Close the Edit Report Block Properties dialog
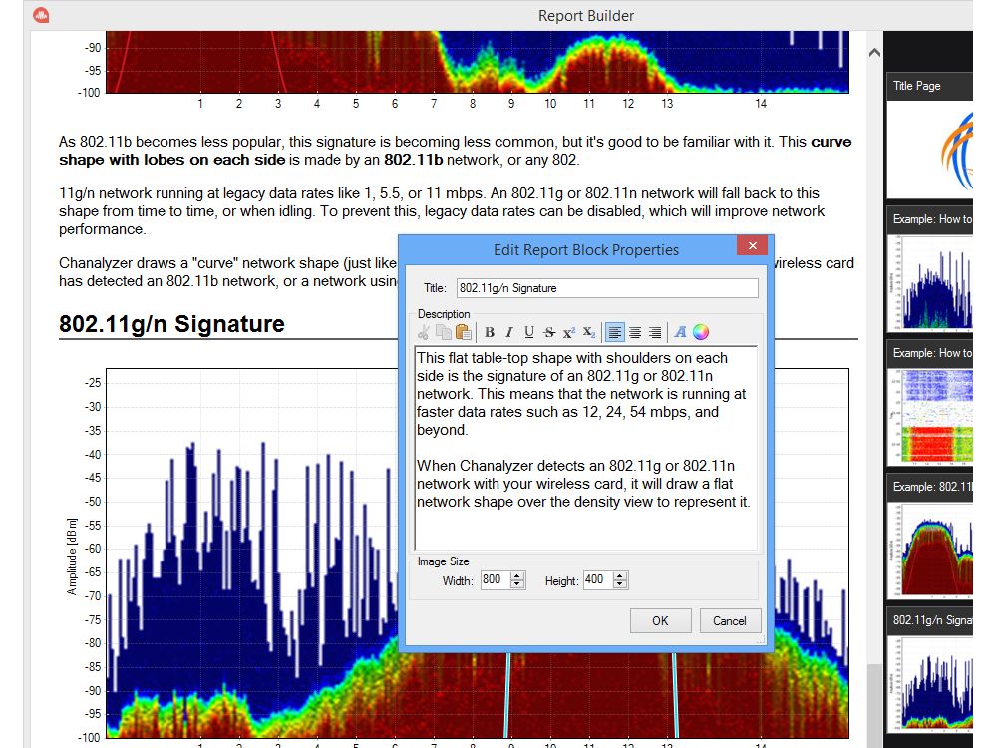The image size is (997, 748). click(x=752, y=245)
